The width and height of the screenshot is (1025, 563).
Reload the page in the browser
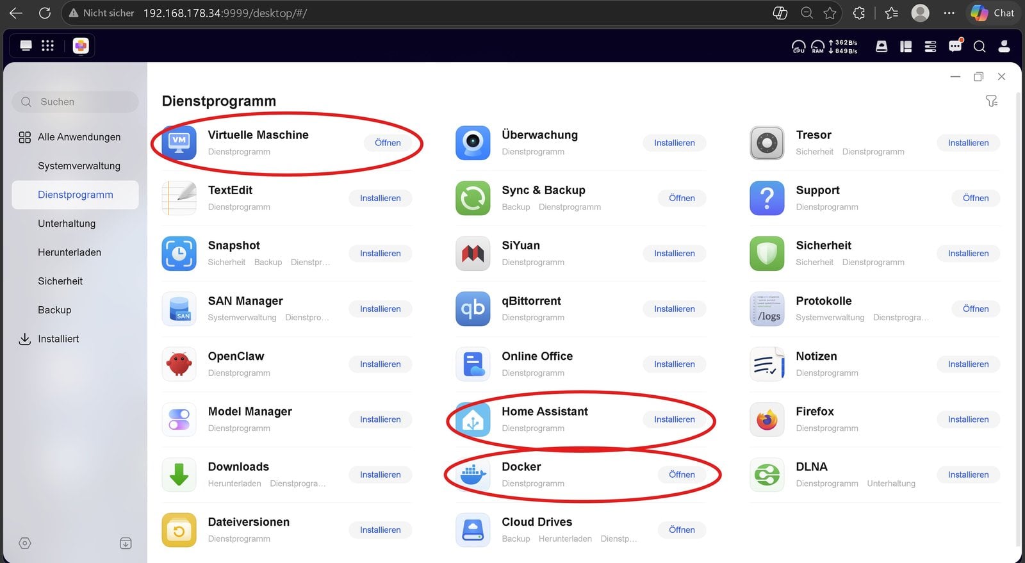pyautogui.click(x=45, y=13)
